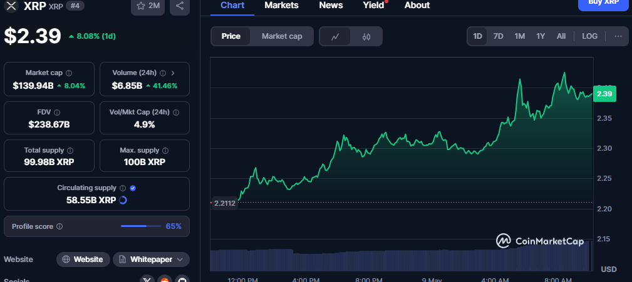Switch to line chart view icon
The height and width of the screenshot is (282, 632).
click(x=335, y=37)
